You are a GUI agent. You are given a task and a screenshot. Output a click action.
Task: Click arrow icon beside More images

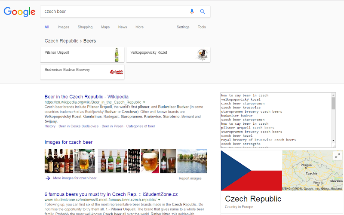point(48,178)
